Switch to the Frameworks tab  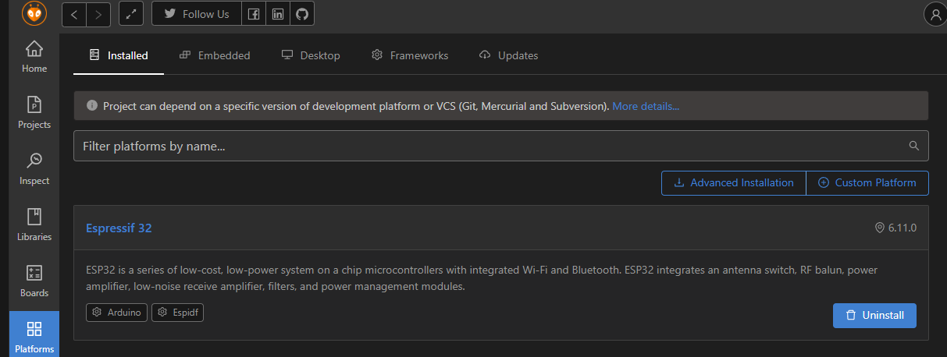[x=410, y=55]
